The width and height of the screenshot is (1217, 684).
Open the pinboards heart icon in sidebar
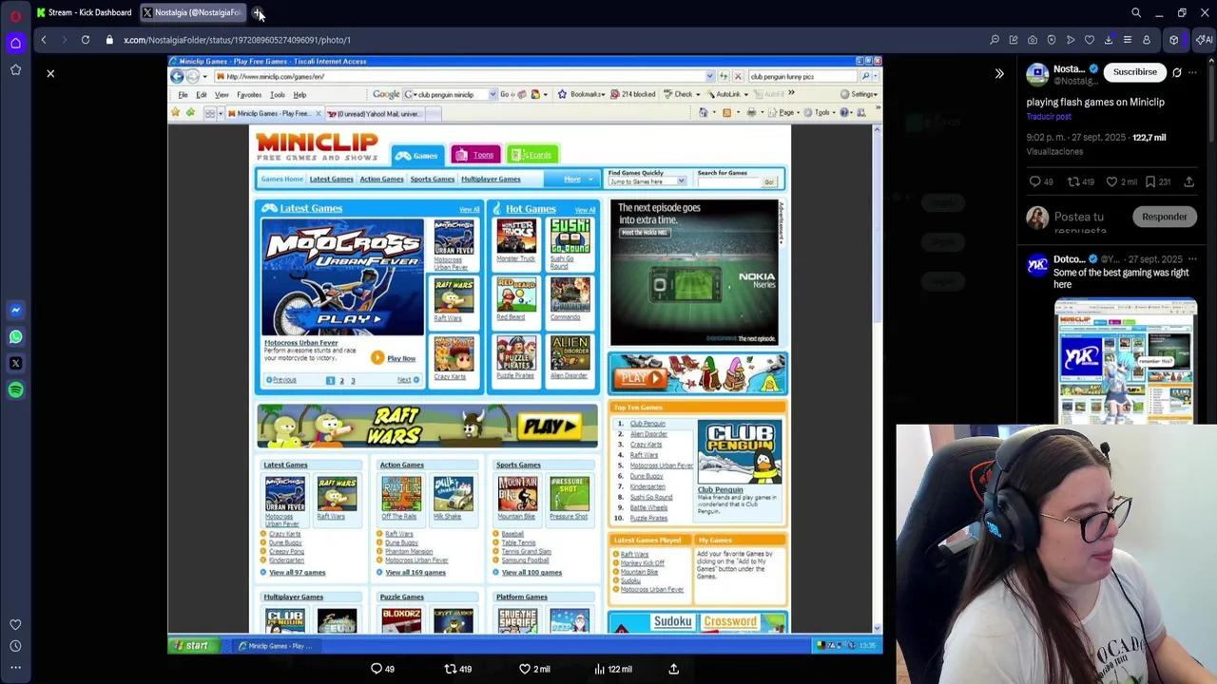pyautogui.click(x=15, y=624)
